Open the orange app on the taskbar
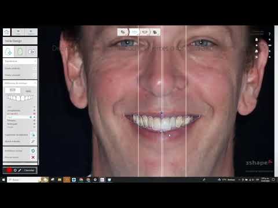The image size is (278, 208). coord(67,180)
